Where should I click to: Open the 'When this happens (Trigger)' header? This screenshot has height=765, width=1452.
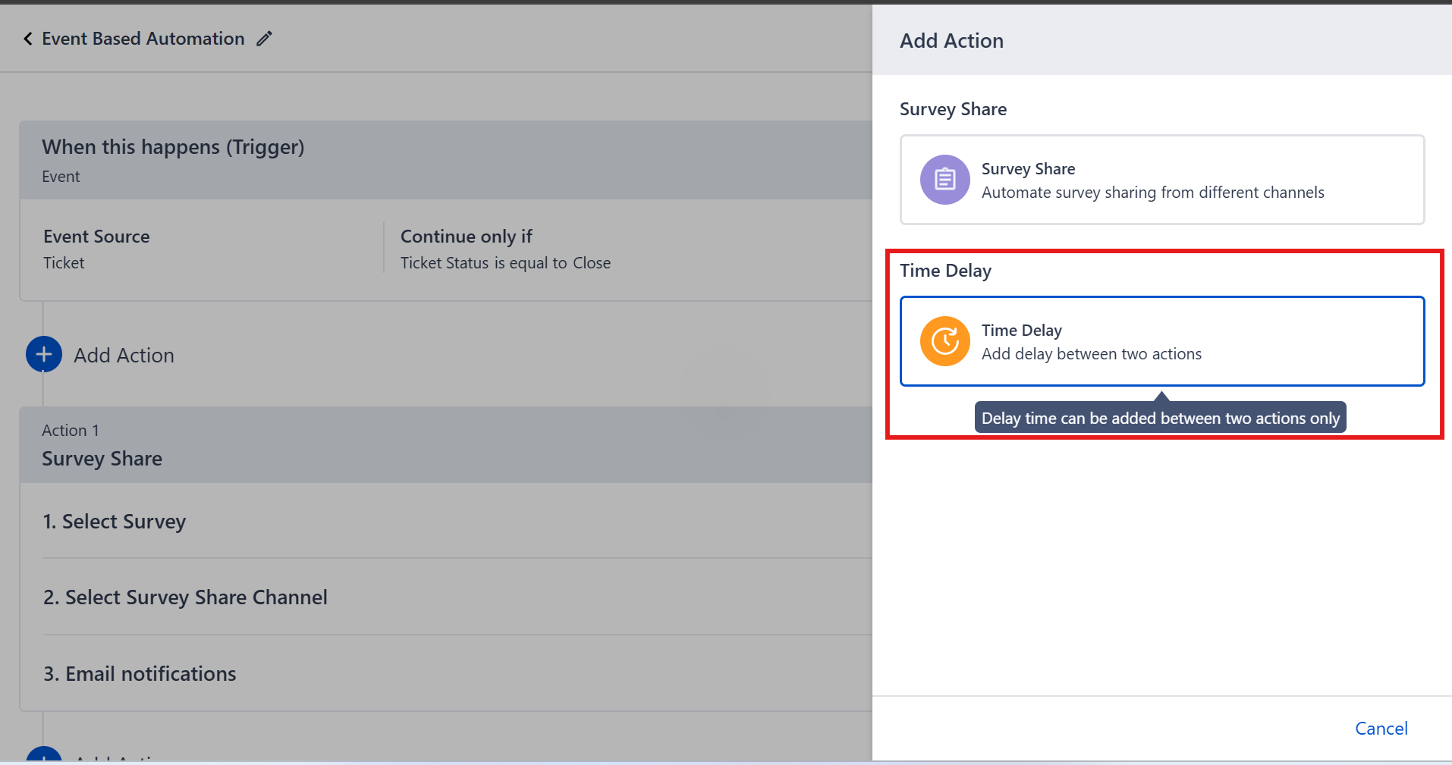tap(173, 147)
